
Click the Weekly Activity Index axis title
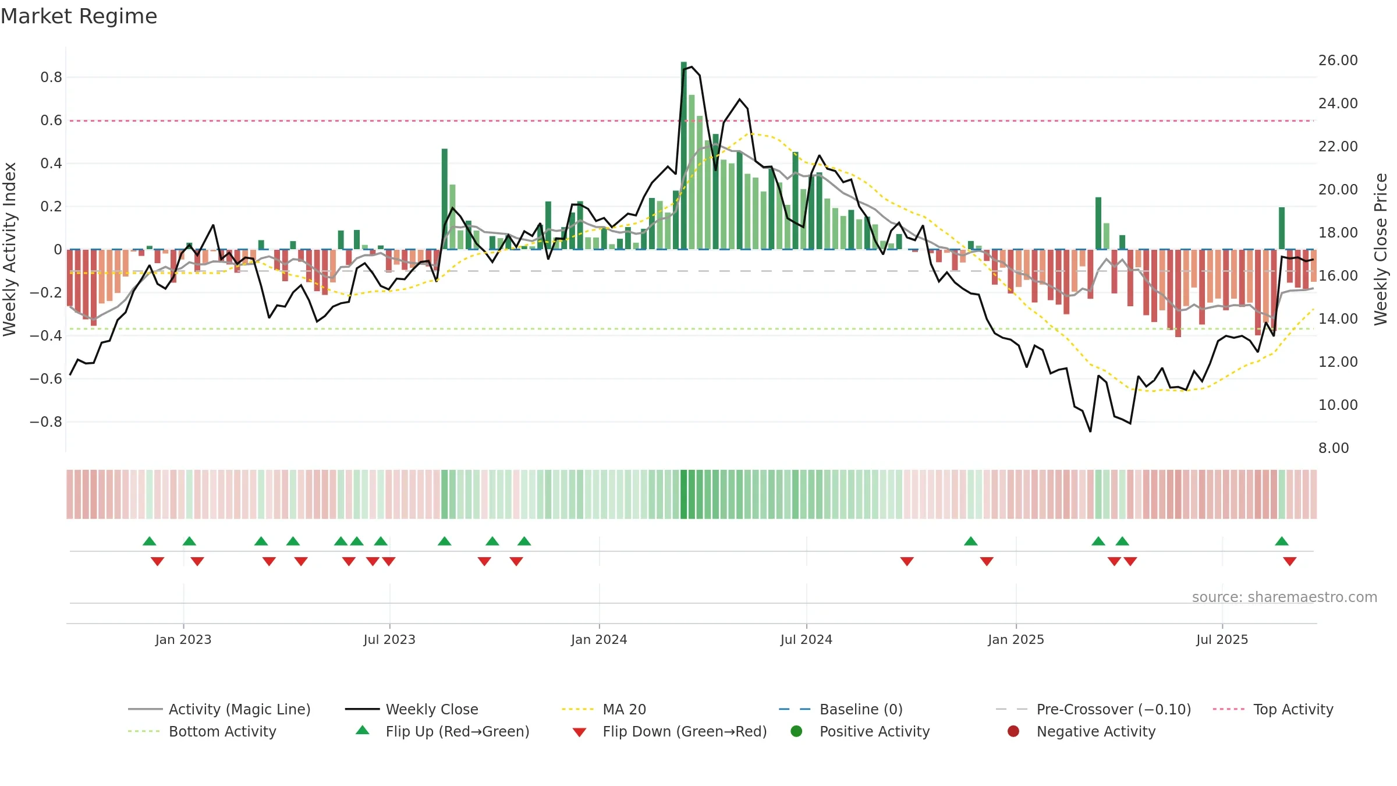point(9,249)
